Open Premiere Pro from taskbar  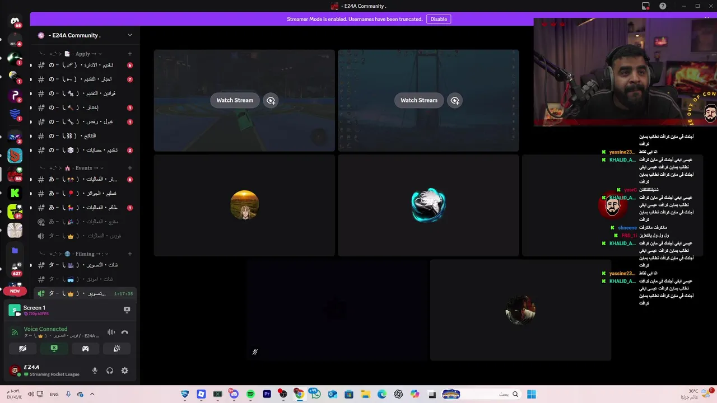click(x=267, y=394)
